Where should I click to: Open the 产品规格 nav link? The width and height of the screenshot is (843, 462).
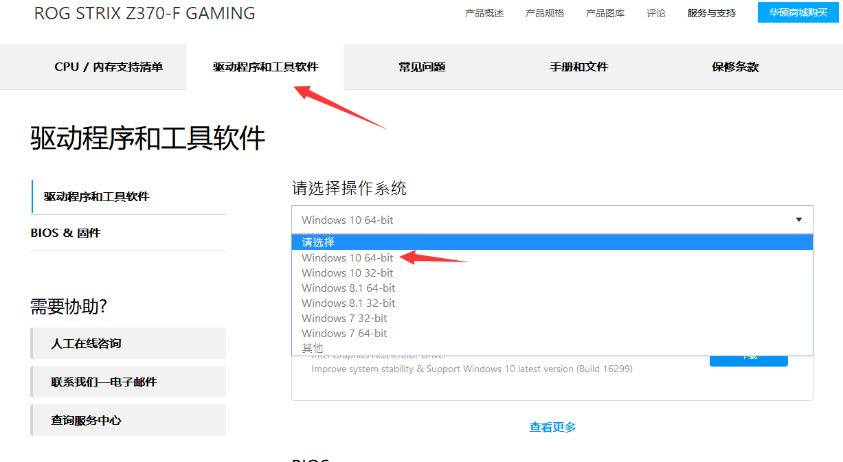(545, 13)
